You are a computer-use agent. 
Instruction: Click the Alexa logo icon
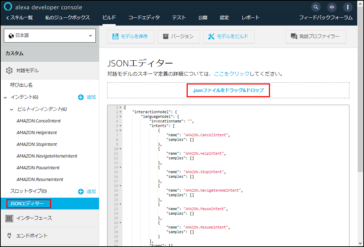click(x=8, y=7)
